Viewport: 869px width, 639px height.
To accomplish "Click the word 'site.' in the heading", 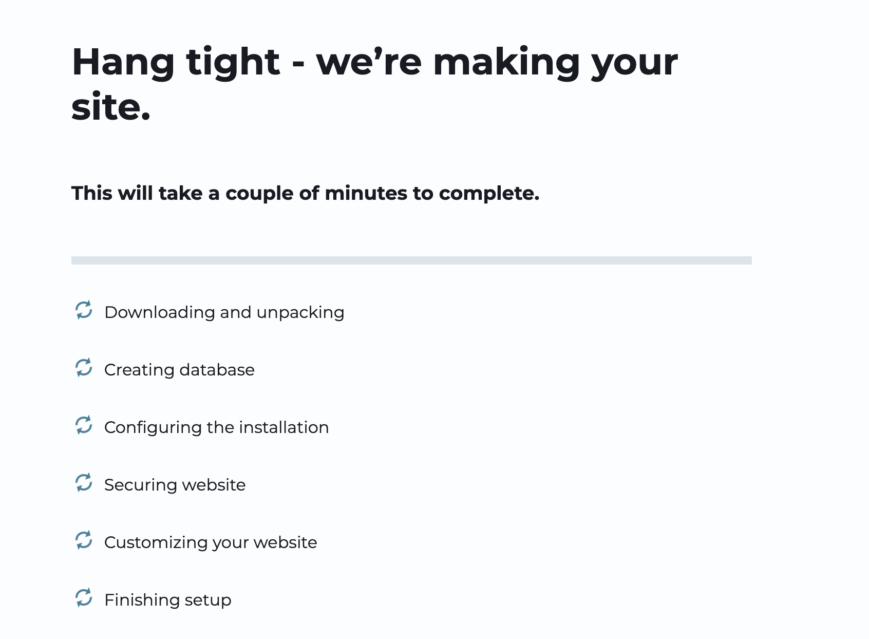I will [x=111, y=108].
